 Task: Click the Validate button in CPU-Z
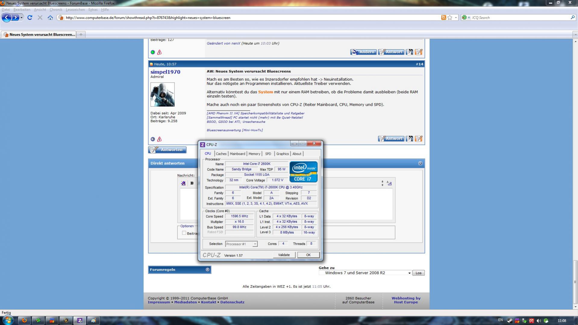(284, 255)
